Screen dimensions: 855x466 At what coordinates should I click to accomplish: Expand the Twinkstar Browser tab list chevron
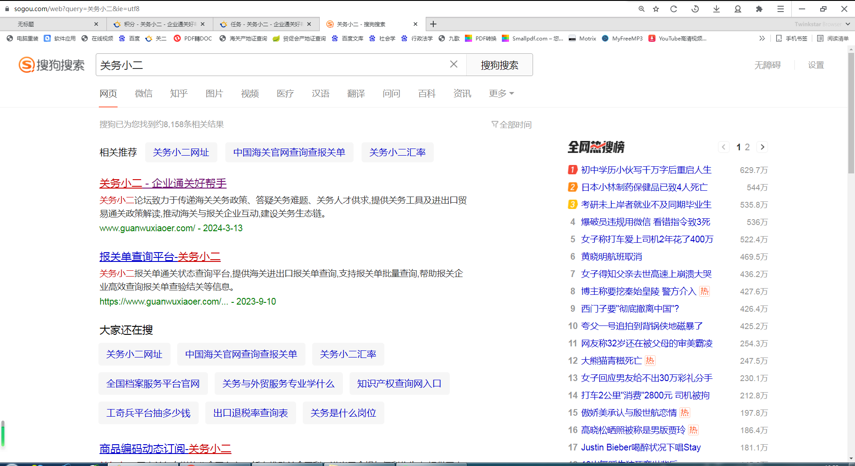point(848,24)
